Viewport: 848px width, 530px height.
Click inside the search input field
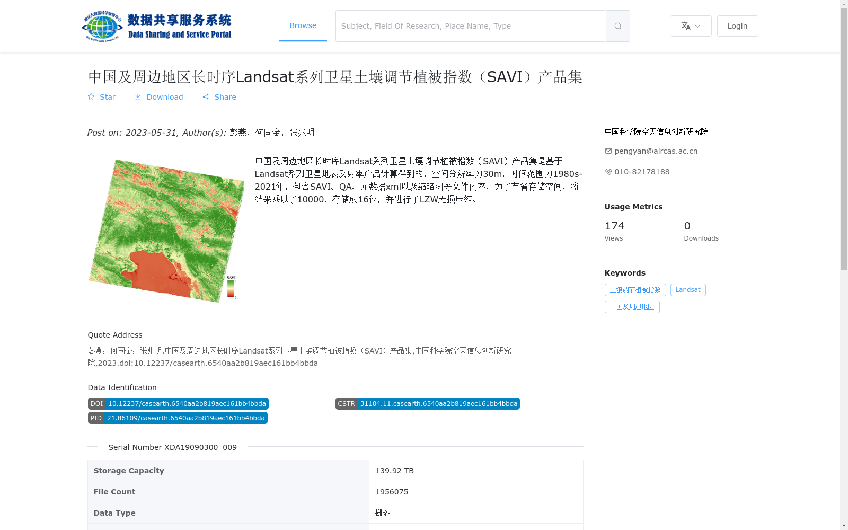pyautogui.click(x=466, y=25)
